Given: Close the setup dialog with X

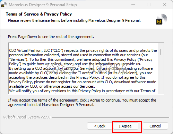Looking at the screenshot, I should (x=165, y=4).
